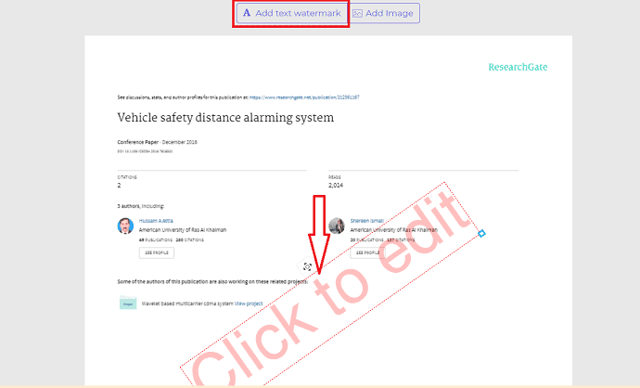
Task: Click See Profile button under Hussain A Attia
Action: [155, 252]
